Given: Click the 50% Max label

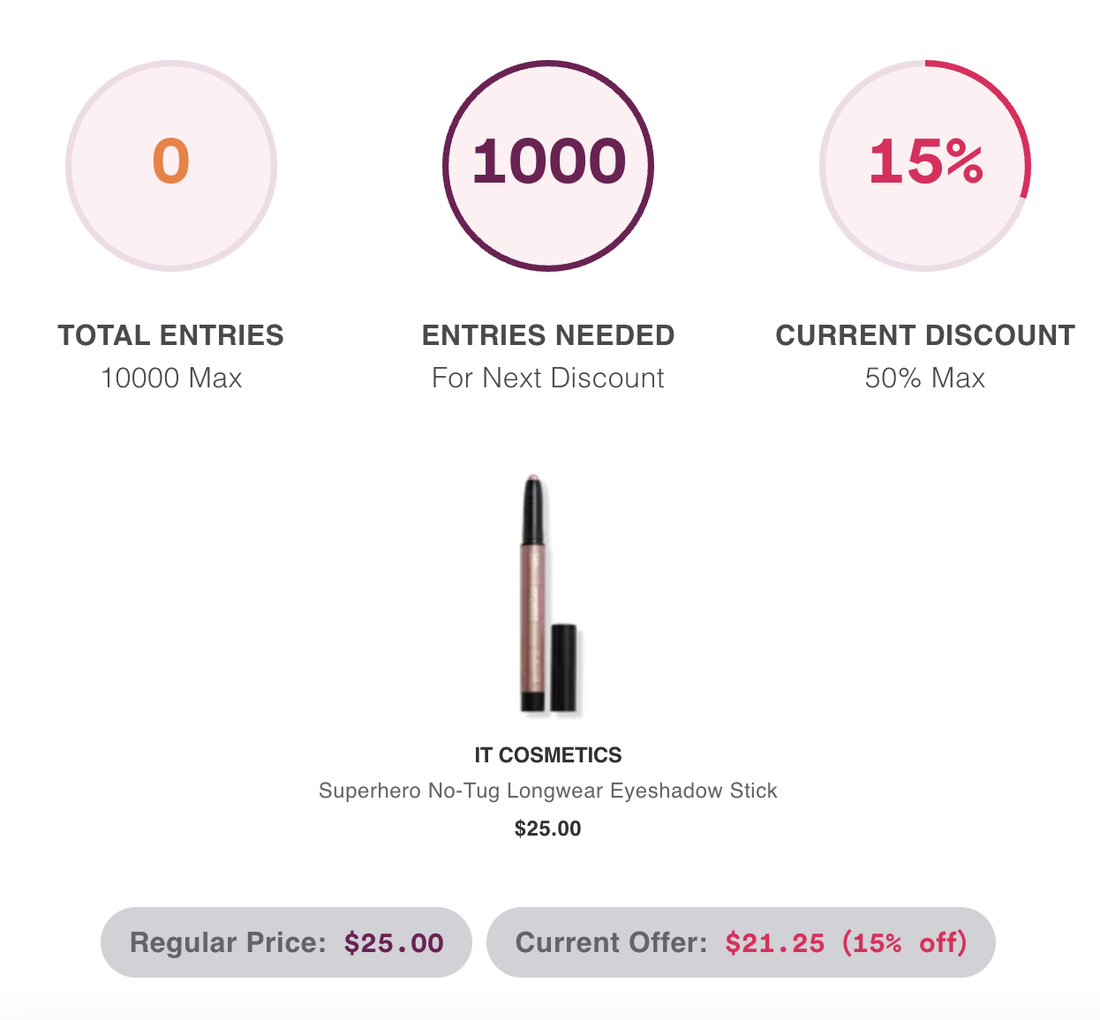Looking at the screenshot, I should coord(925,378).
